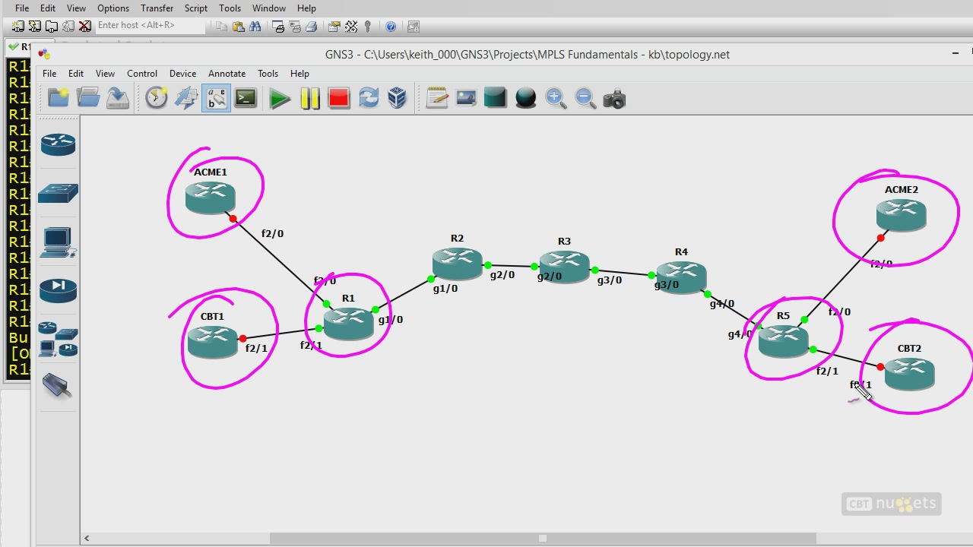Screen dimensions: 973x547
Task: Open GNS3 Tools menu
Action: click(x=268, y=74)
